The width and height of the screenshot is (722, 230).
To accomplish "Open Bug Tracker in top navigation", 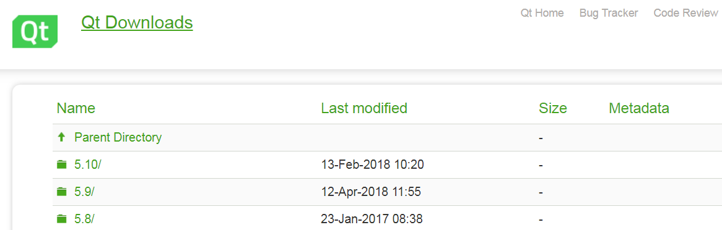I will (609, 13).
